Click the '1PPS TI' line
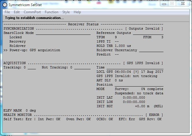Screen dimensions: 192x136 108,41
